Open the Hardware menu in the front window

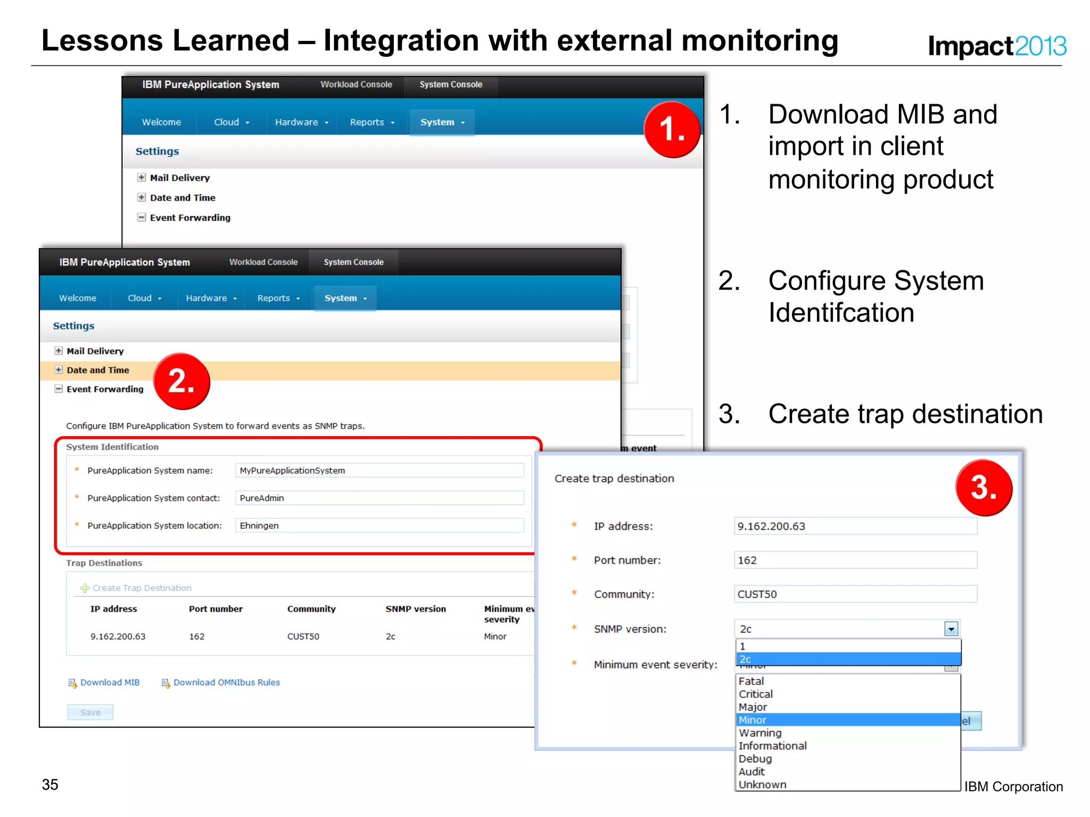pyautogui.click(x=211, y=298)
